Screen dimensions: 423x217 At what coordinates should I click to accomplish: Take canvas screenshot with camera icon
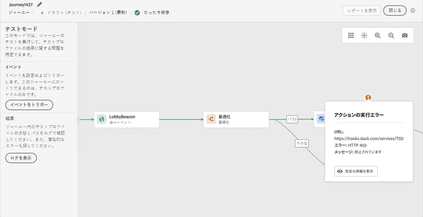click(404, 35)
